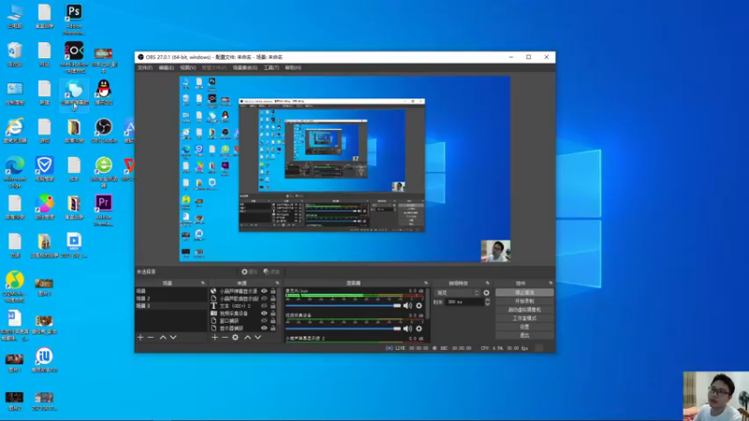Open the OBS Studio desktop shortcut
The height and width of the screenshot is (421, 749).
104,131
